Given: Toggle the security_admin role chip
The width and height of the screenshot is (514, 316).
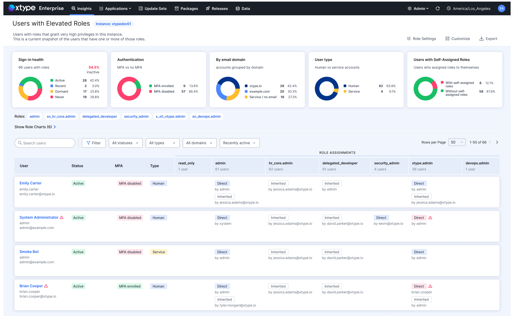Looking at the screenshot, I should [136, 116].
